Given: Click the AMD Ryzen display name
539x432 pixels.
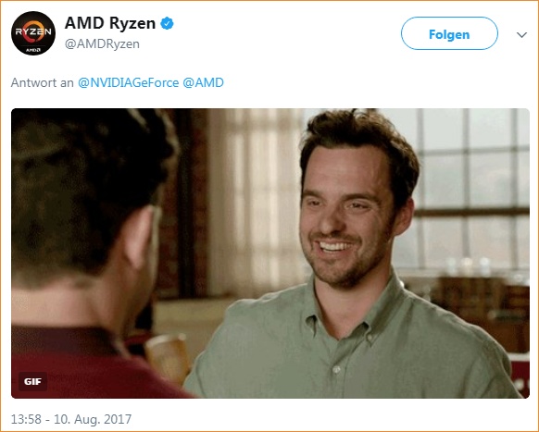Looking at the screenshot, I should (110, 23).
